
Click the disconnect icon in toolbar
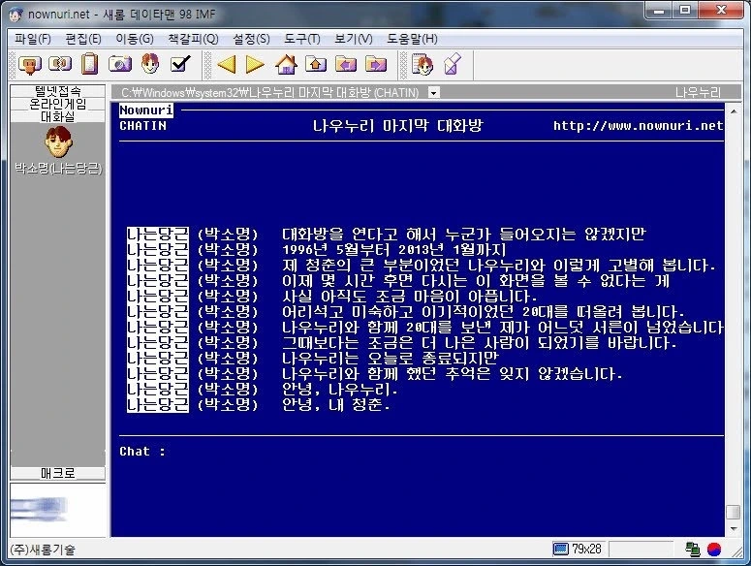60,64
